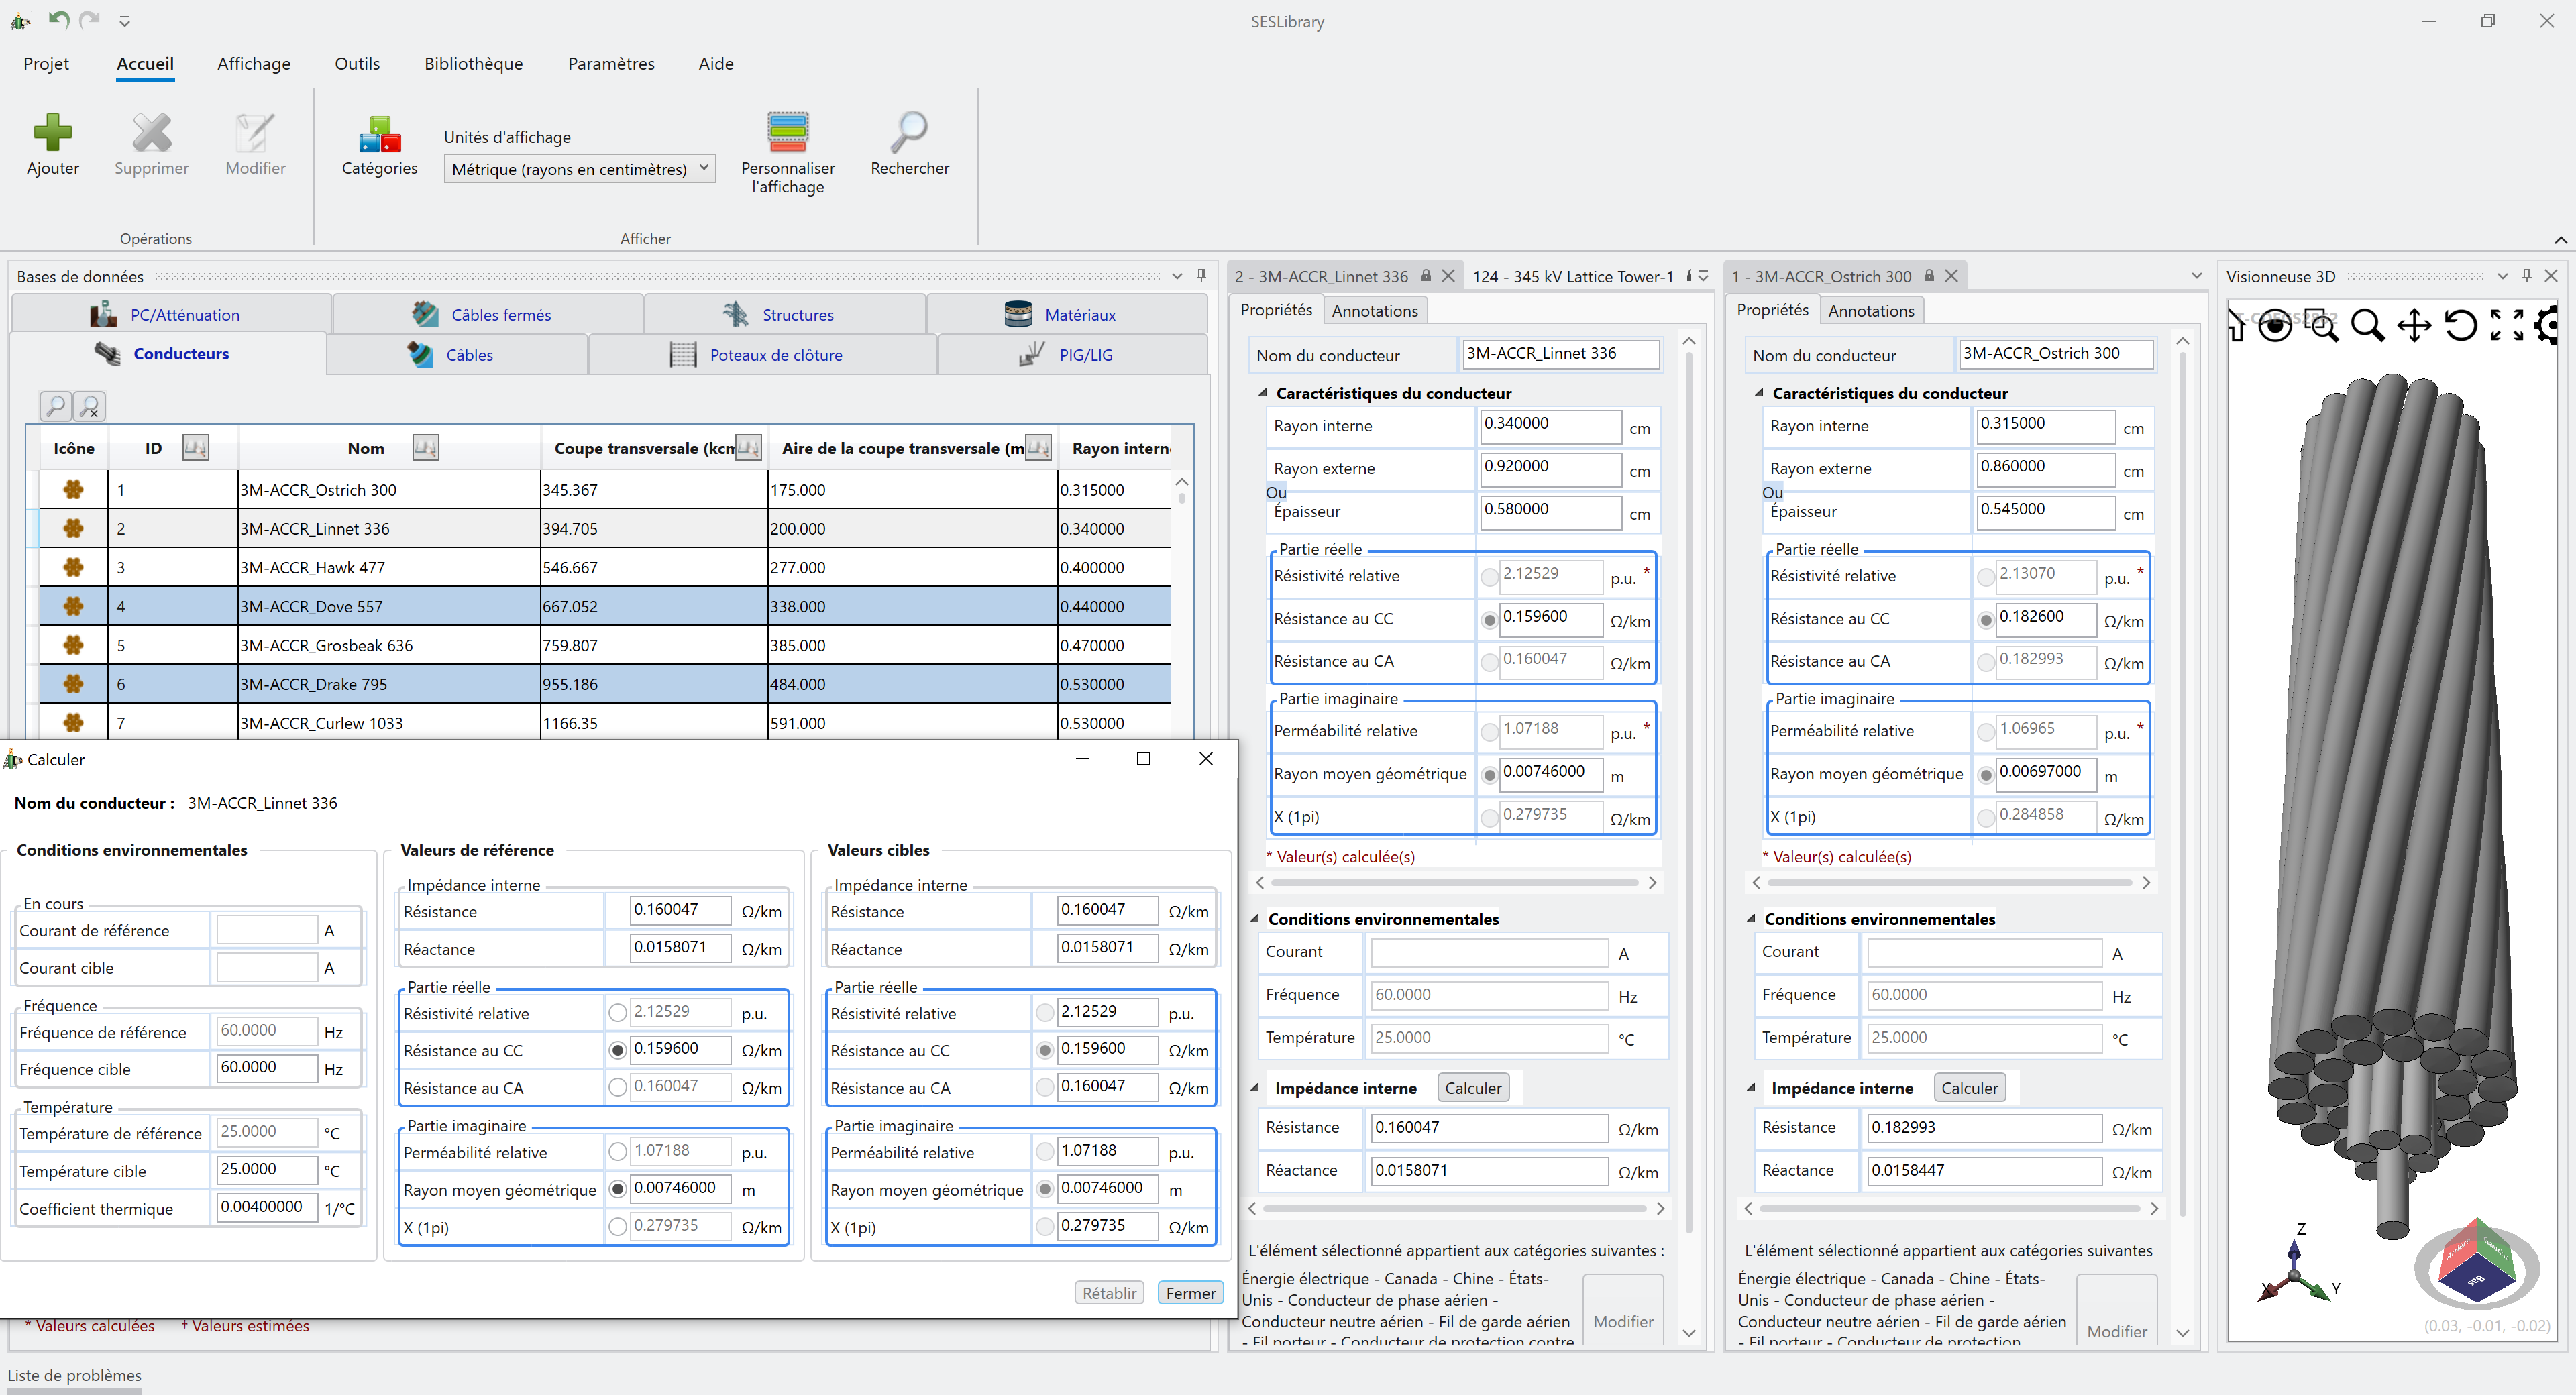Open the Catégories tool in ribbon
2576x1395 pixels.
coord(379,135)
